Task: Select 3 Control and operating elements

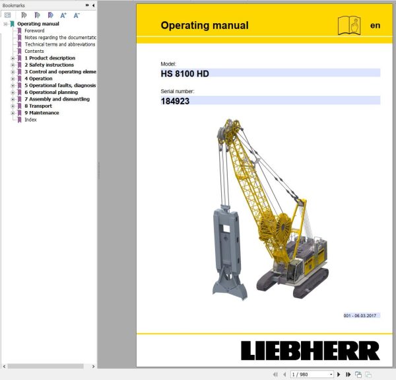Action: 60,71
